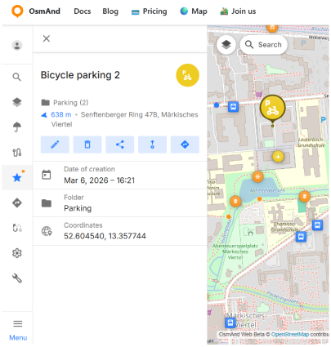Viewport: 331px width, 347px height.
Task: Select the Favorites star in the sidebar
Action: [17, 178]
